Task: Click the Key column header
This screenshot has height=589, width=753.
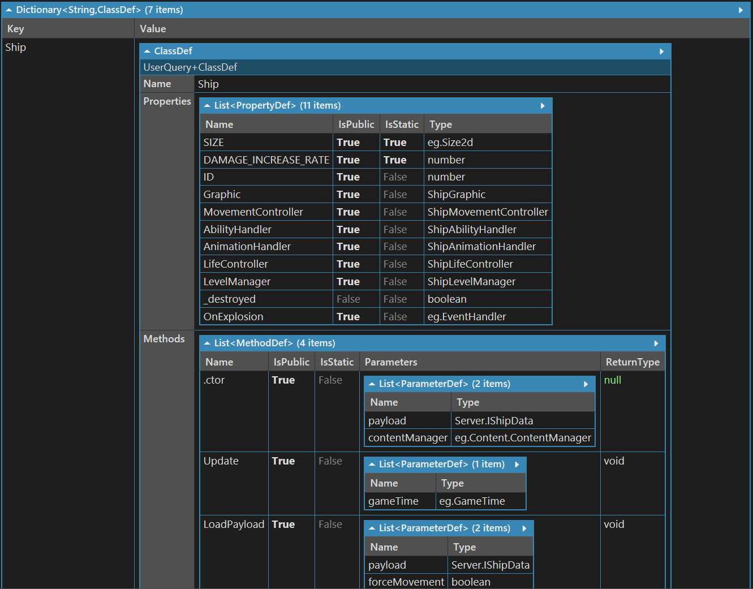Action: (x=16, y=29)
